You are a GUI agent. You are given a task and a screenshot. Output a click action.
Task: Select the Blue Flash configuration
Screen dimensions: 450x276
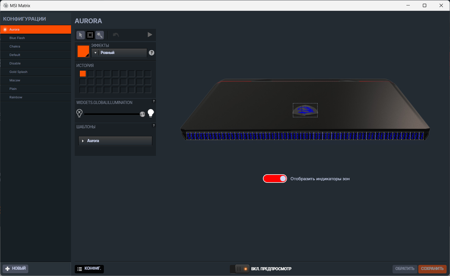tap(36, 38)
